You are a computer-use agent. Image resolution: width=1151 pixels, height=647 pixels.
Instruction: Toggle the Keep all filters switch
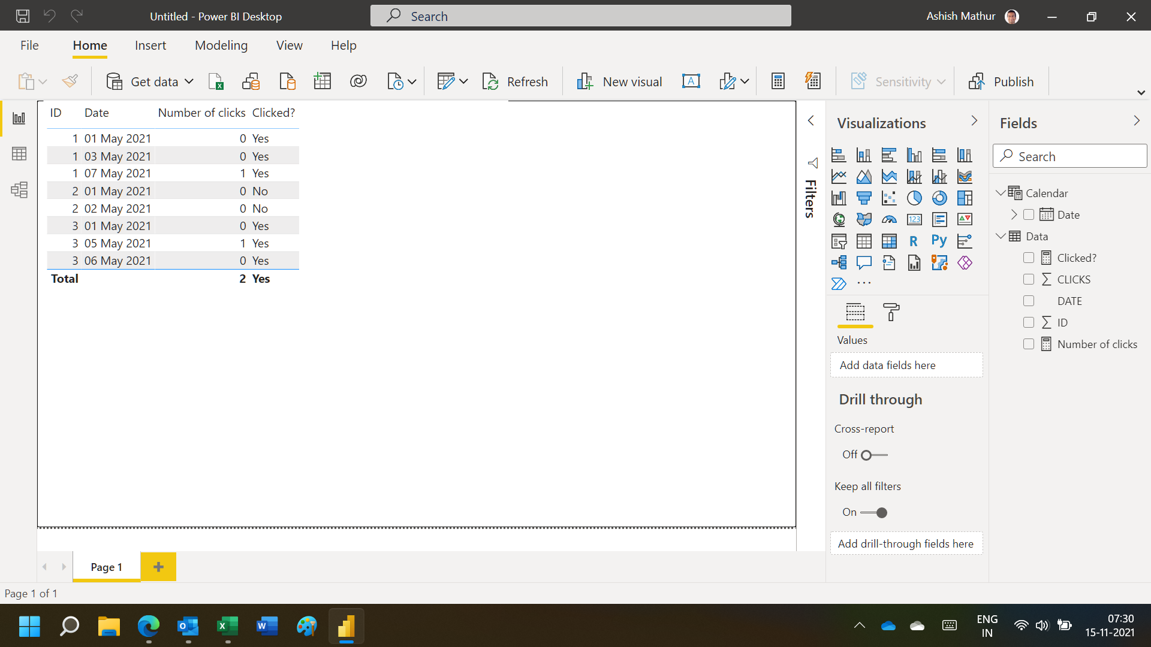click(x=874, y=513)
